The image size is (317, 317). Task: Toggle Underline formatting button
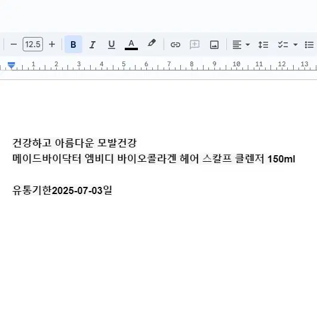[x=112, y=45]
